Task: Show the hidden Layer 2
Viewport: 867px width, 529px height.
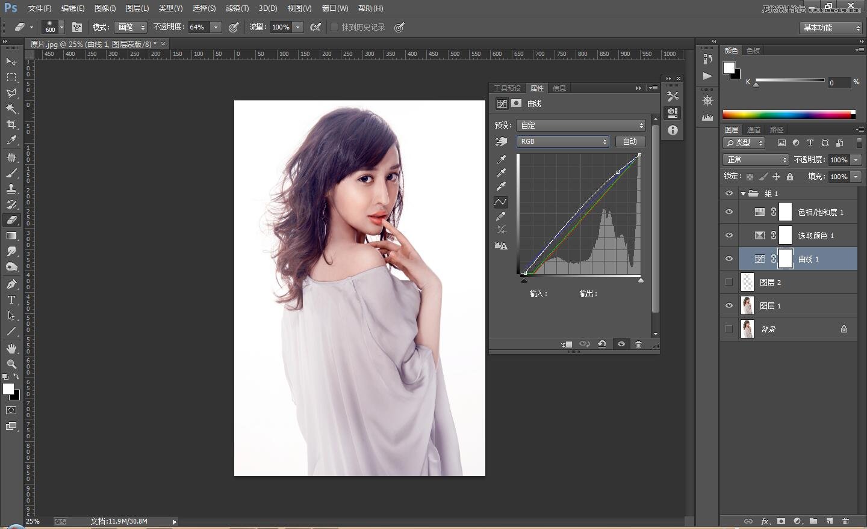Action: pos(729,283)
